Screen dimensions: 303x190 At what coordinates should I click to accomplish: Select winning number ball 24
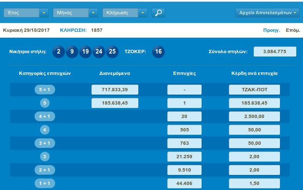point(99,51)
